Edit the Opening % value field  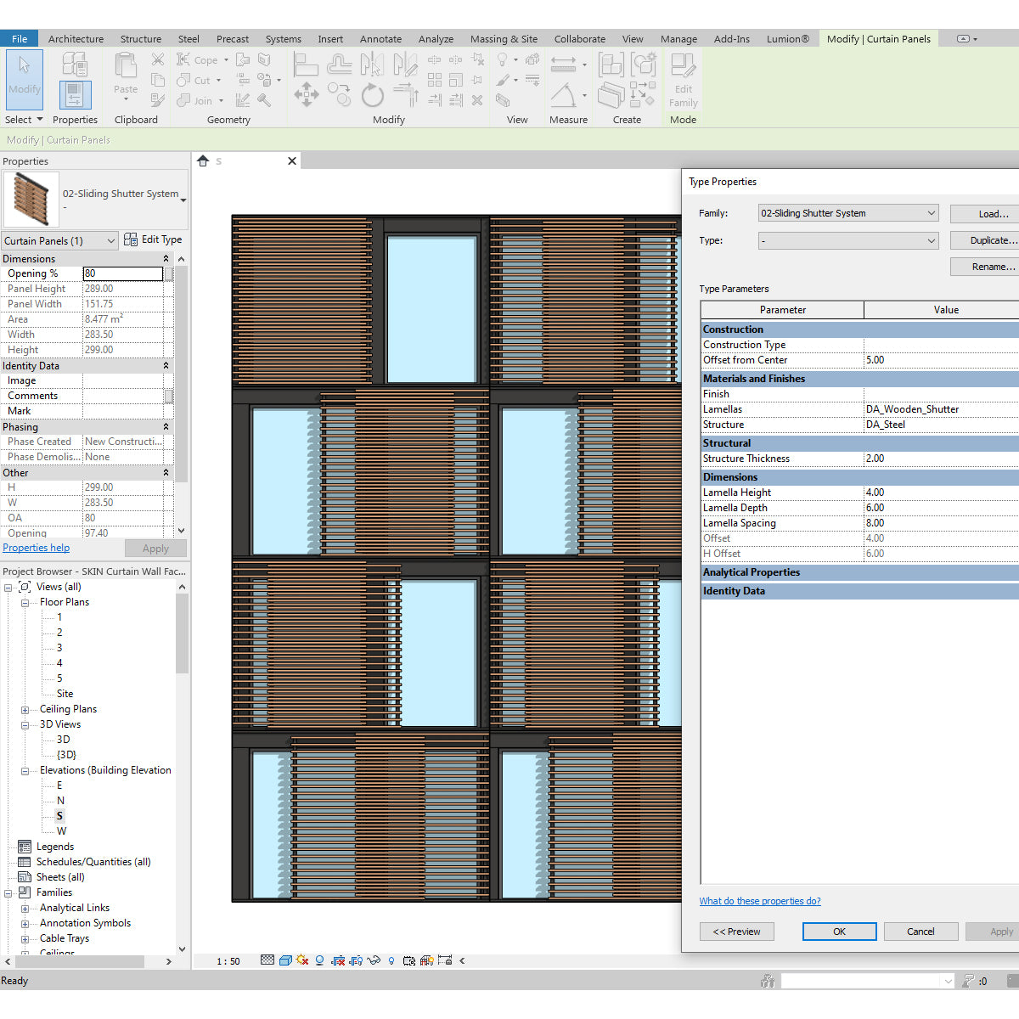pyautogui.click(x=123, y=273)
